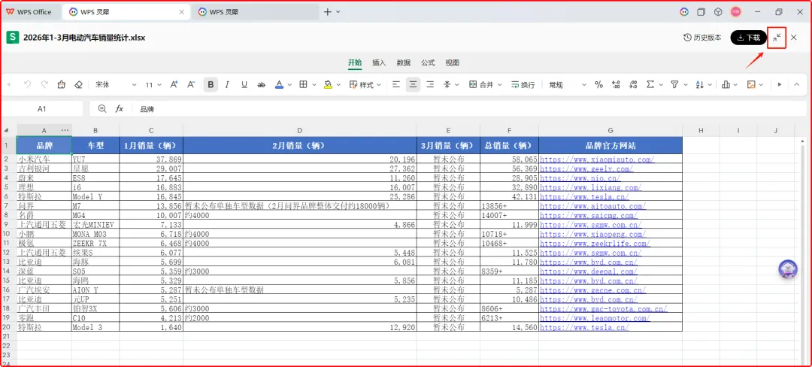Open the new tab plus button
812x367 pixels.
click(x=327, y=12)
